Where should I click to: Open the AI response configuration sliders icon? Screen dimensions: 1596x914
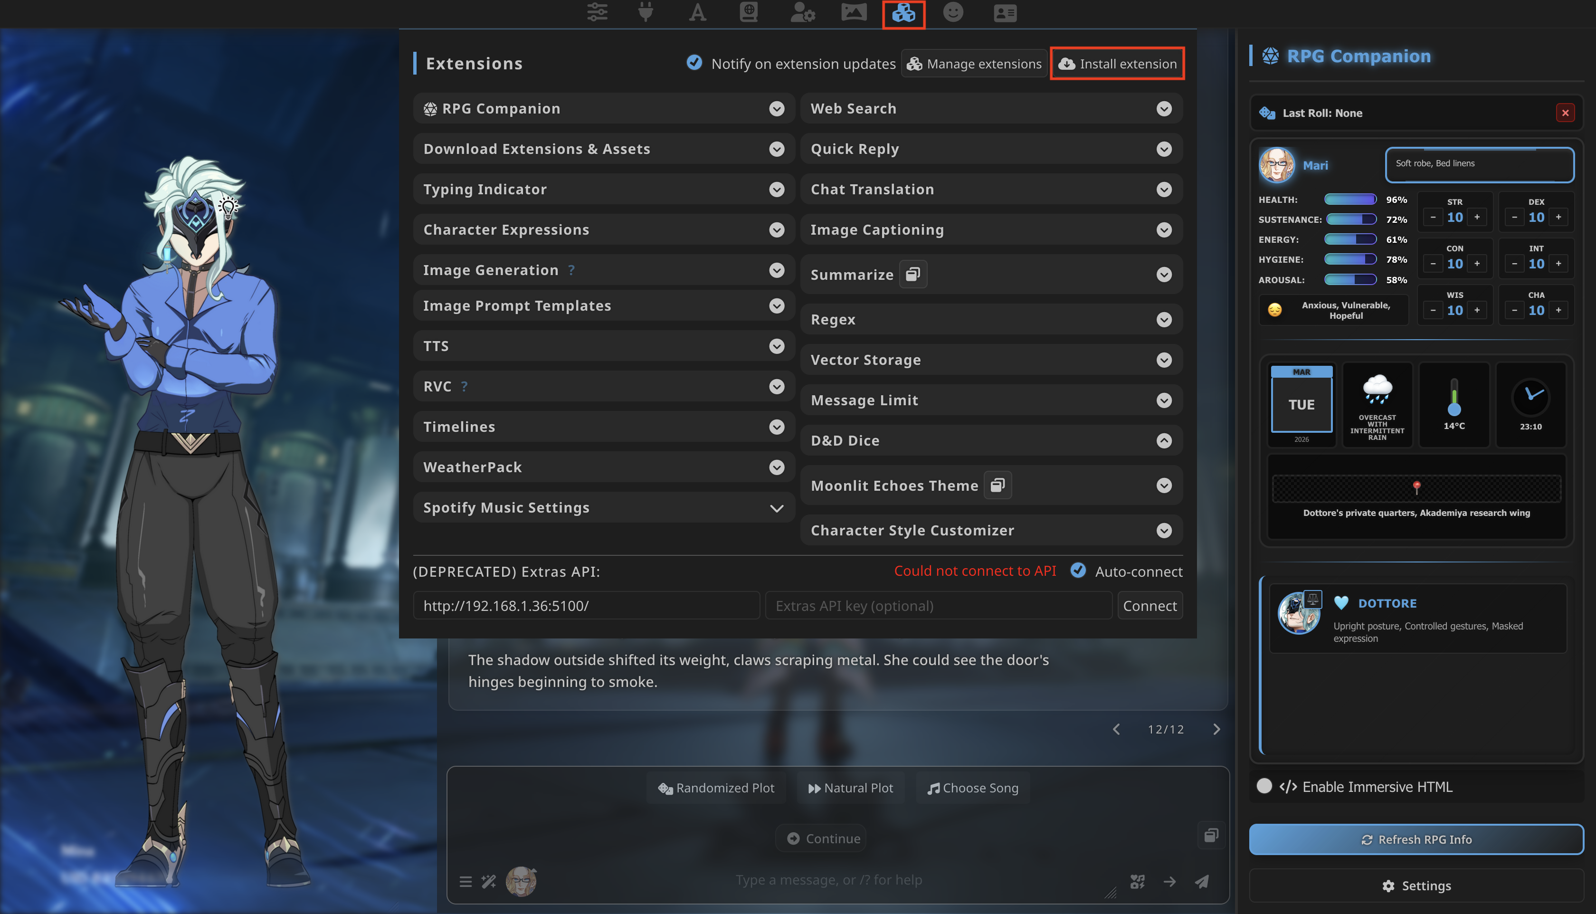pos(597,12)
